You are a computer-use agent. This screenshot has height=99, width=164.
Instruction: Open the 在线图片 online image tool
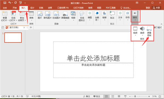tap(56, 15)
